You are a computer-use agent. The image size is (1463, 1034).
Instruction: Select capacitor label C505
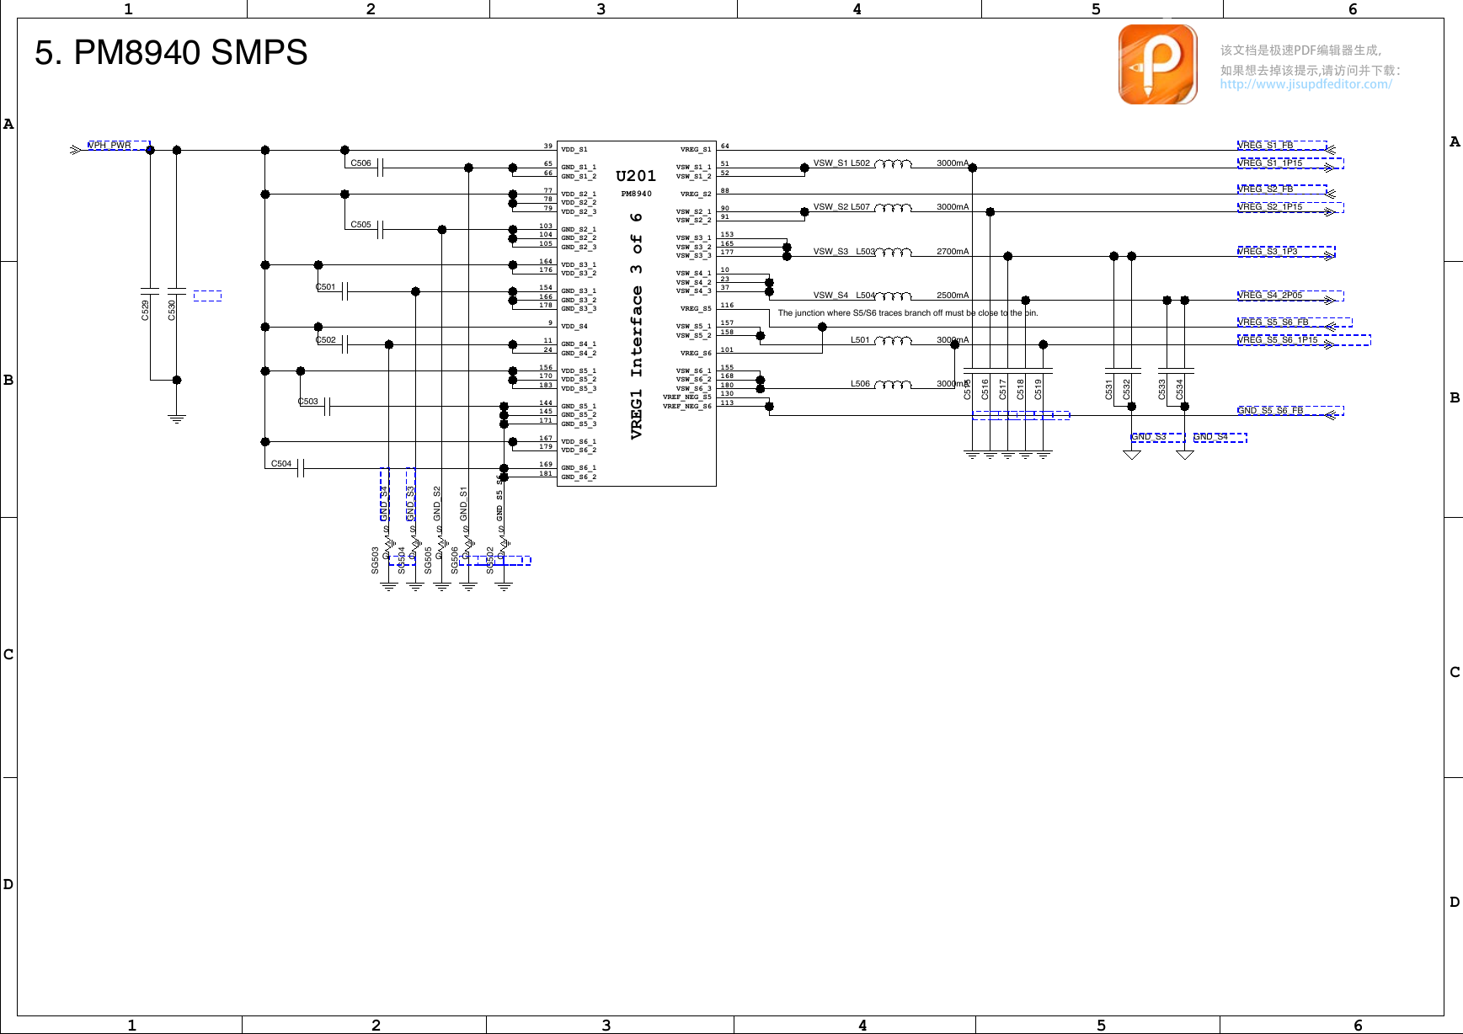coord(360,225)
